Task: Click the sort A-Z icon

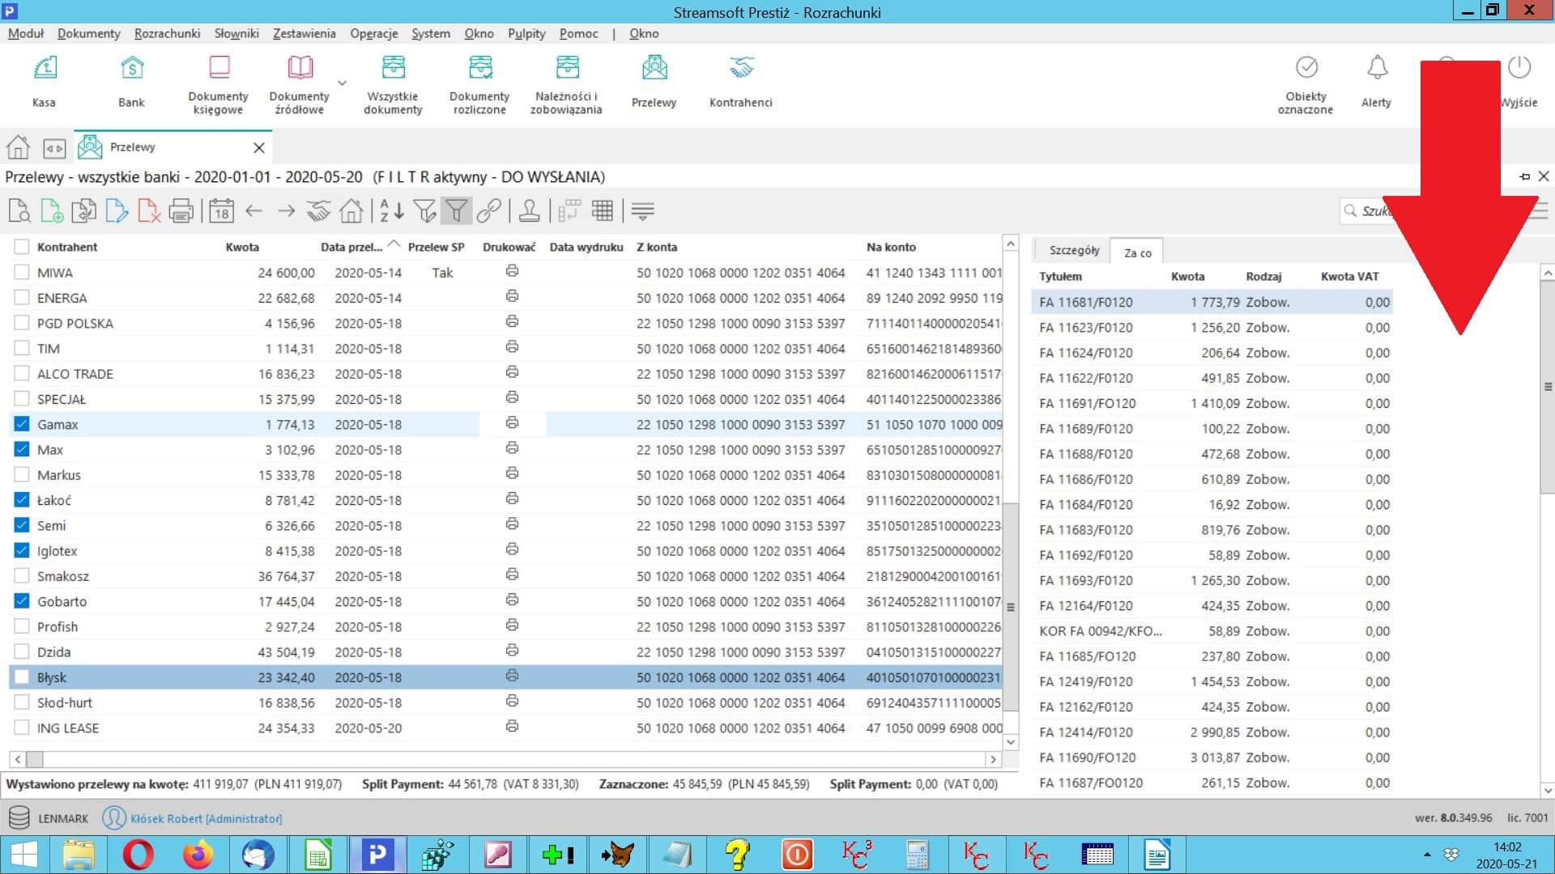Action: tap(391, 211)
